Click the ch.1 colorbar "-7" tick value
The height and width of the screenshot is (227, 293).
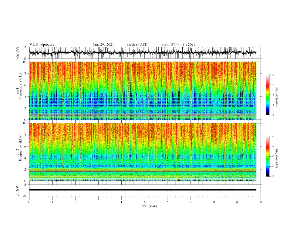click(x=273, y=115)
